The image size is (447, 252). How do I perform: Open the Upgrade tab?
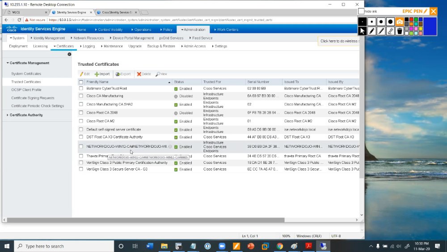[135, 46]
